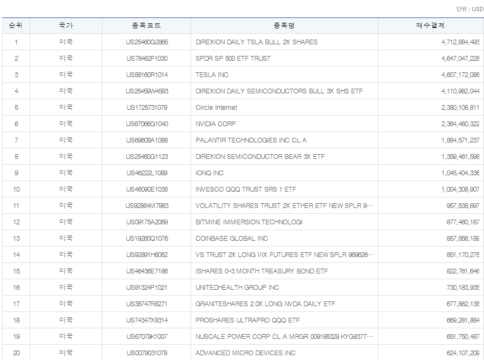The width and height of the screenshot is (484, 360).
Task: Click stock code US09175A2069
Action: click(147, 222)
